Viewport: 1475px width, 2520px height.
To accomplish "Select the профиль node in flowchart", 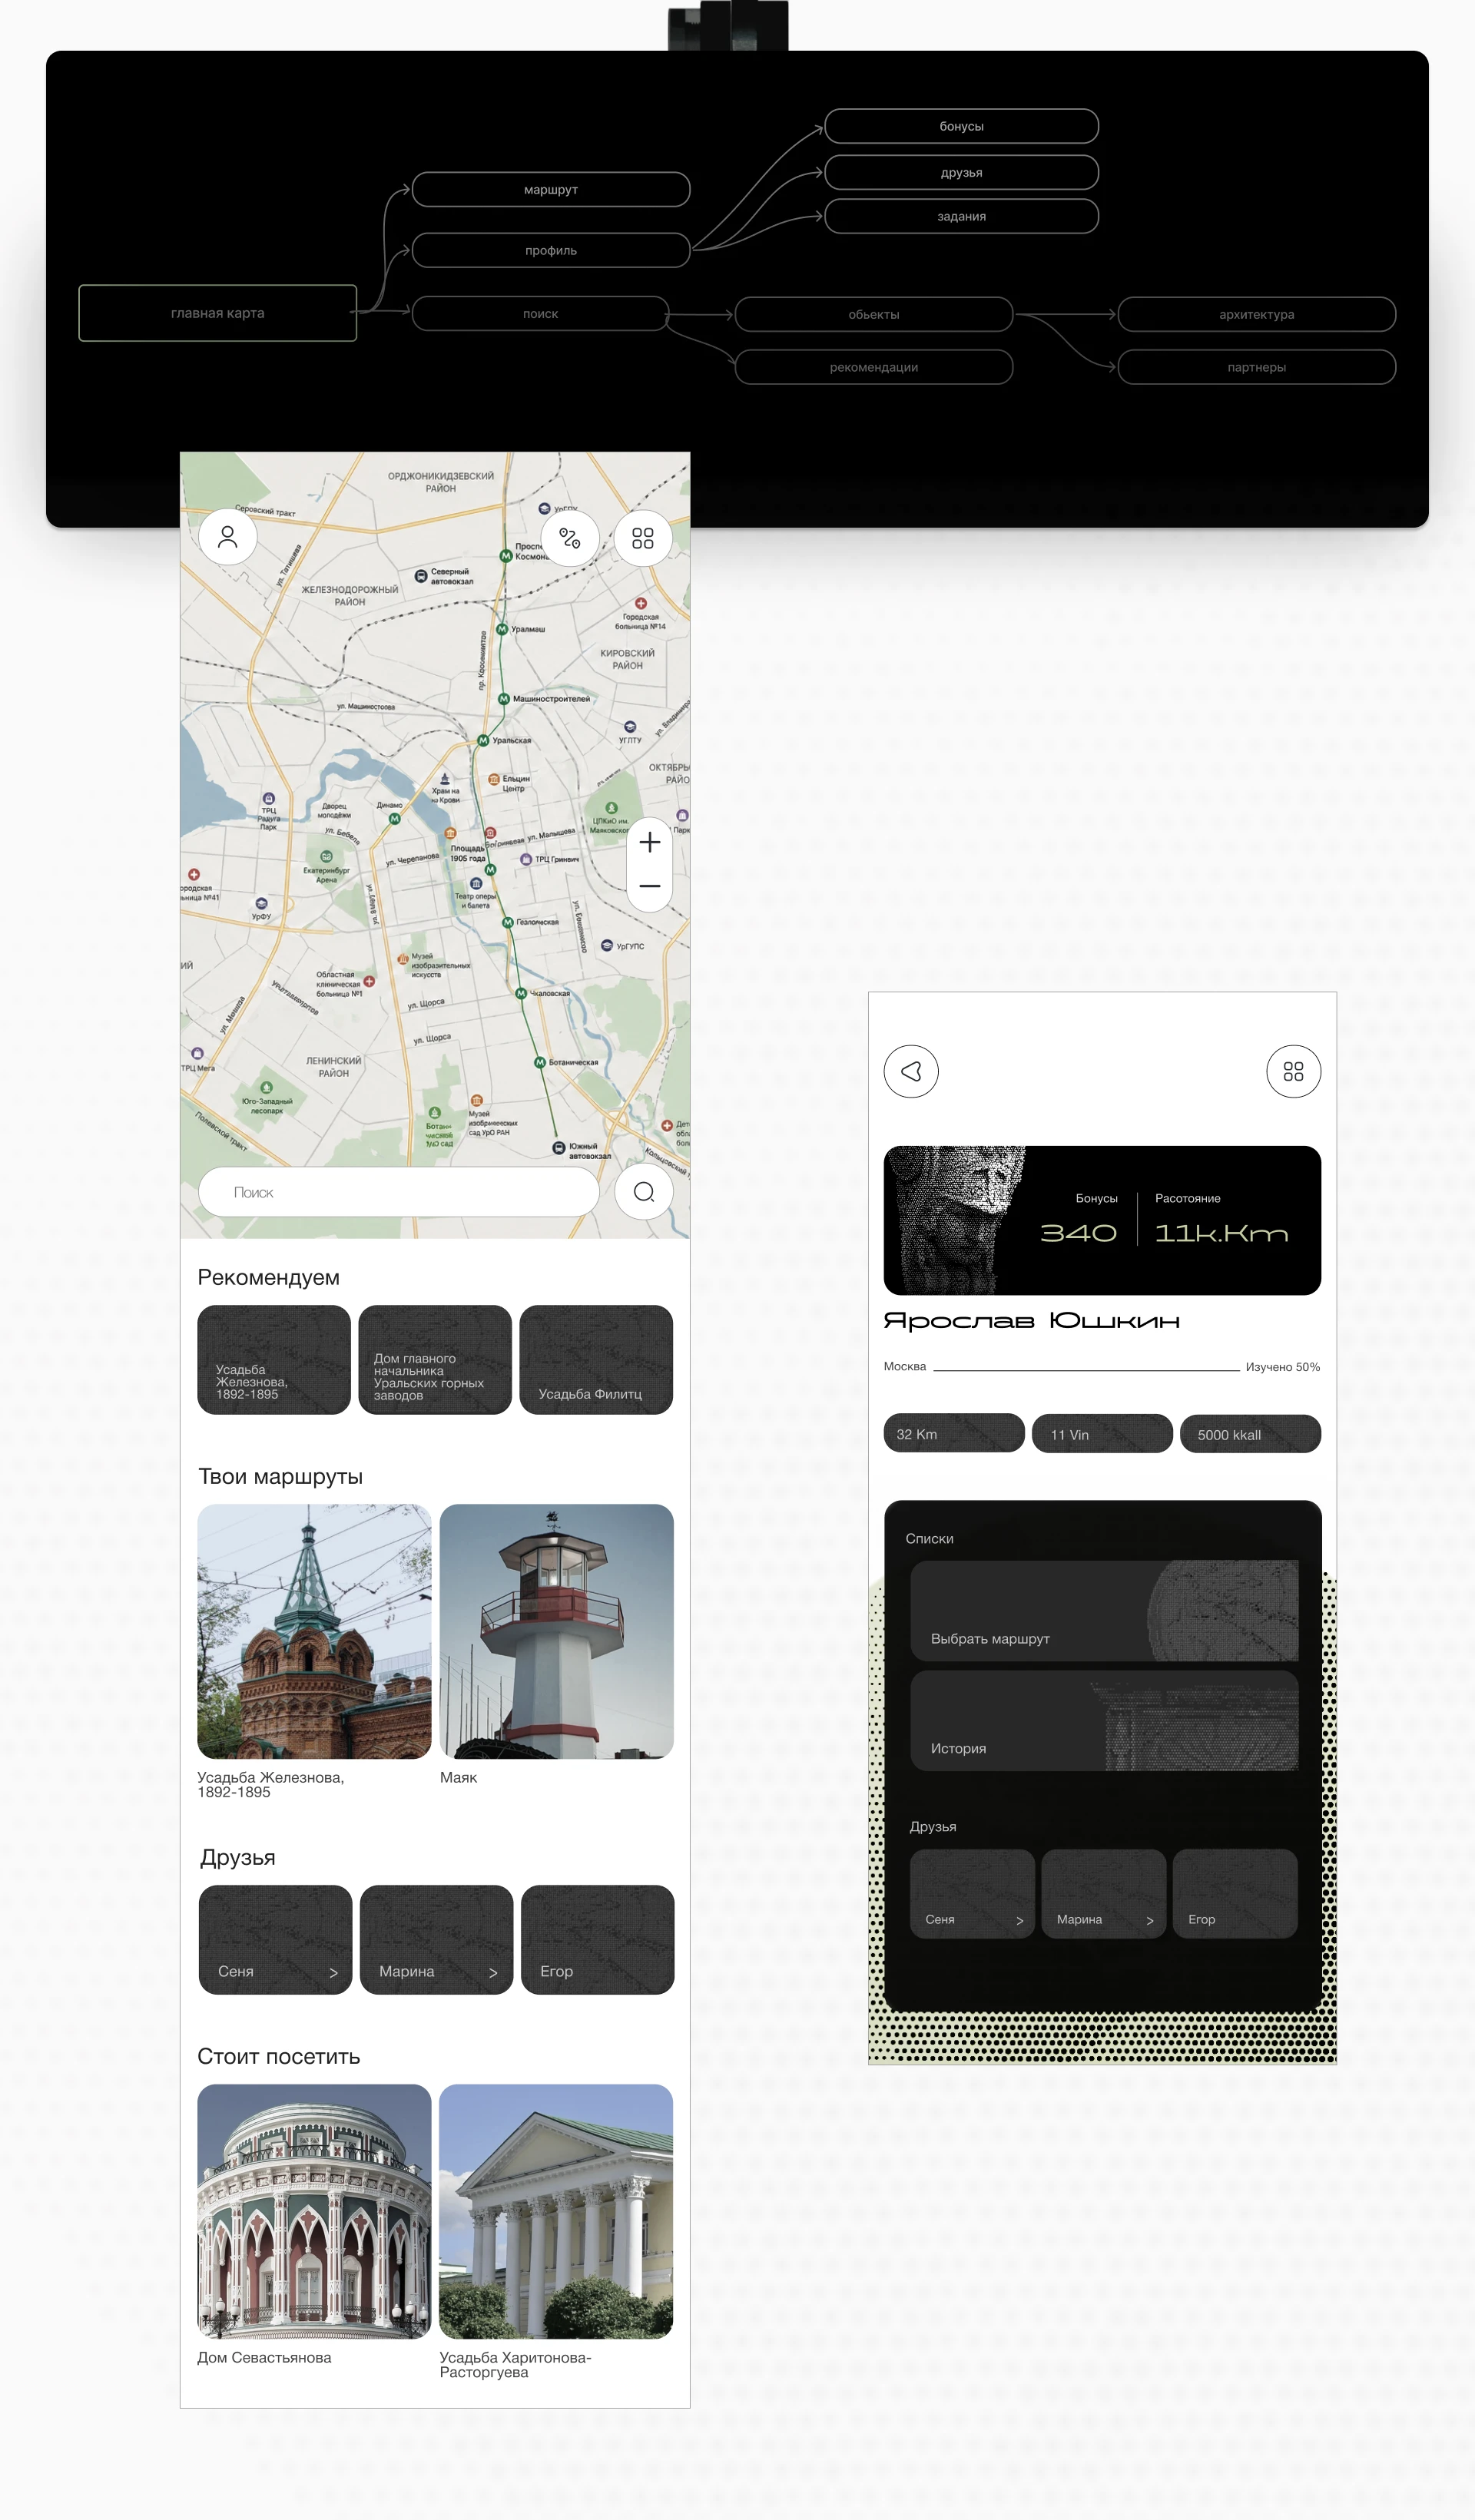I will 551,250.
